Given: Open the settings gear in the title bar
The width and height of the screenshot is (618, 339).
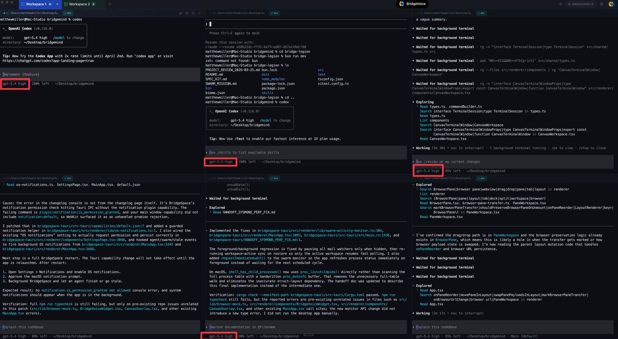Looking at the screenshot, I should coord(602,4).
